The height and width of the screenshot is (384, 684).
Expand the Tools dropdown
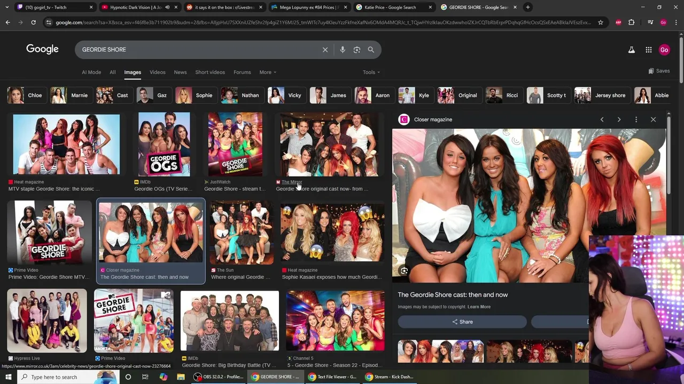point(371,72)
